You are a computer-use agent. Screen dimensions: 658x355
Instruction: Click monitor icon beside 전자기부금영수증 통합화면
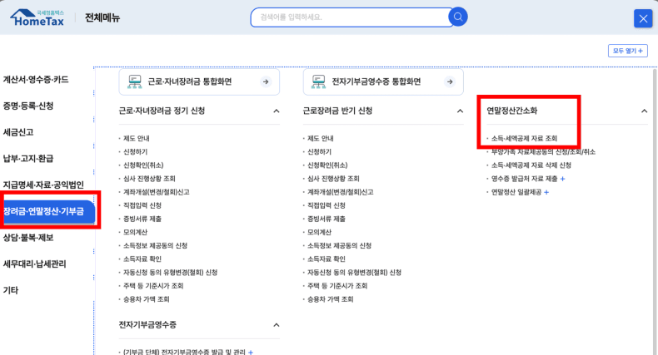(x=317, y=81)
